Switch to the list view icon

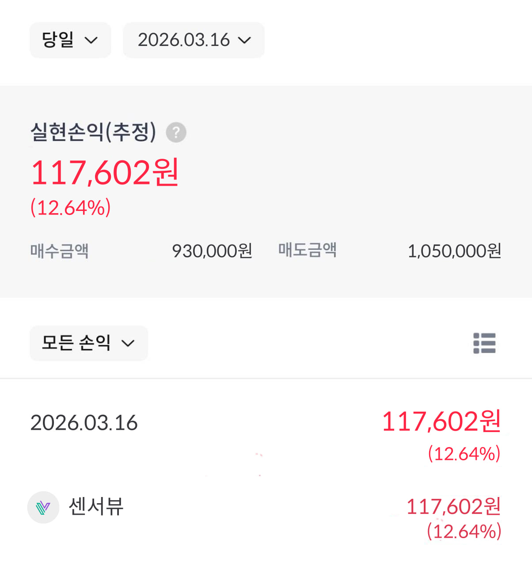click(x=484, y=343)
